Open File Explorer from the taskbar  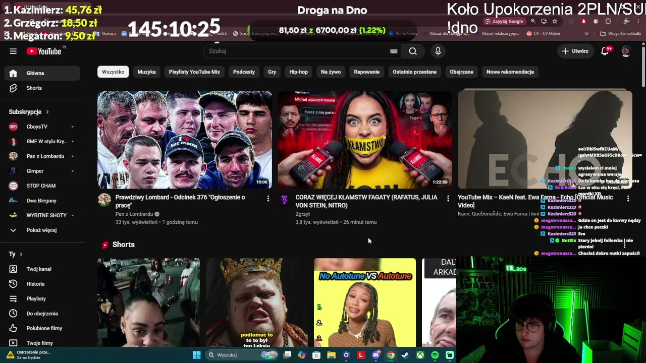331,355
